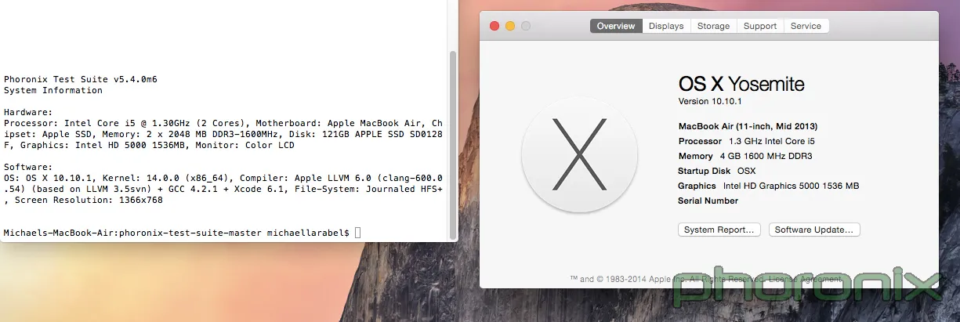The width and height of the screenshot is (960, 322).
Task: Click the 'System Information' line in Terminal
Action: (x=53, y=90)
